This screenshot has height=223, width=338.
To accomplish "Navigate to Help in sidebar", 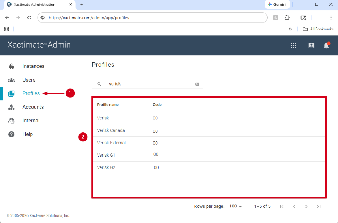I will point(27,134).
